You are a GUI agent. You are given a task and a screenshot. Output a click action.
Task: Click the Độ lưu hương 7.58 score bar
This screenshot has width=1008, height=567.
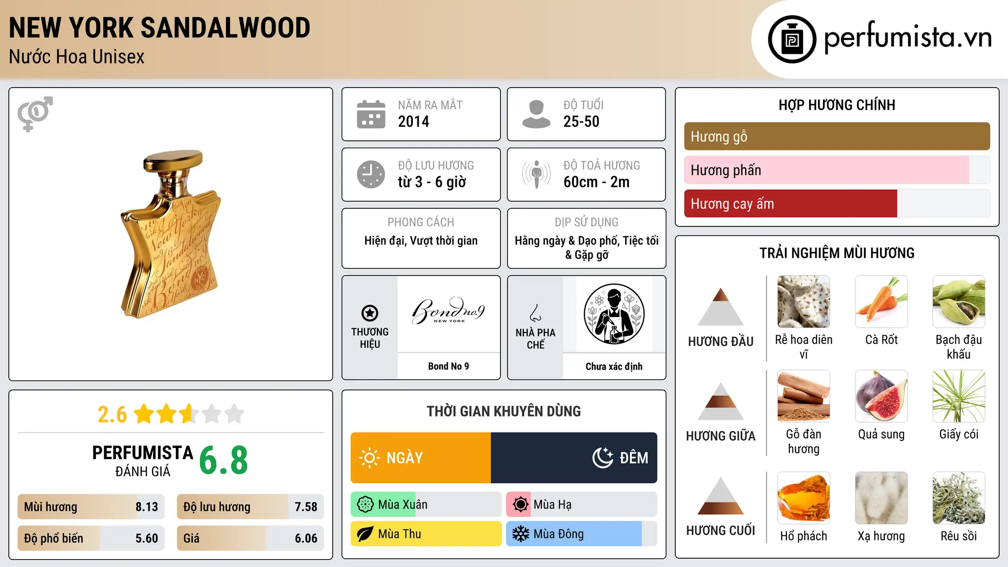(250, 506)
